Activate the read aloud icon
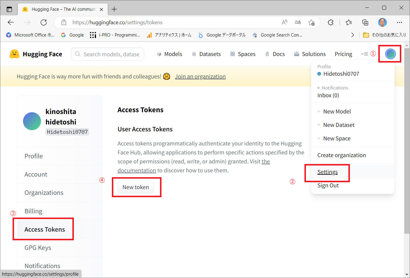The height and width of the screenshot is (278, 410). (284, 22)
